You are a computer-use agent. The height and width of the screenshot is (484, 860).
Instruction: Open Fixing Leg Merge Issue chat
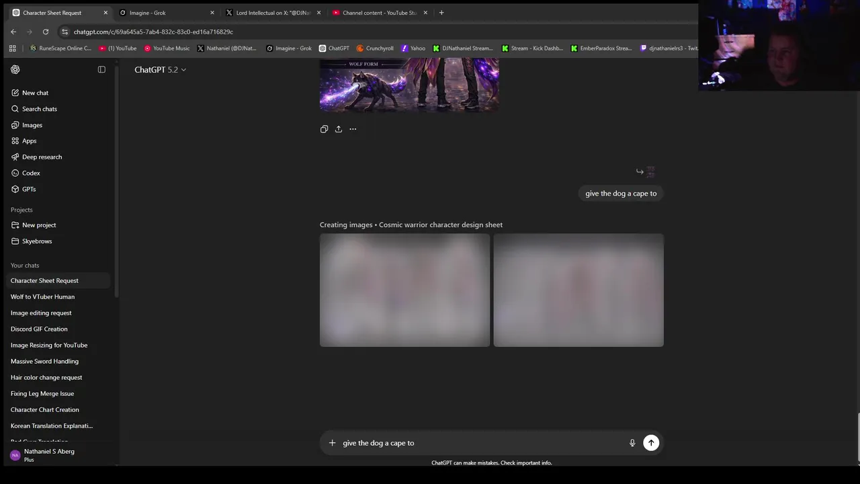click(58, 393)
